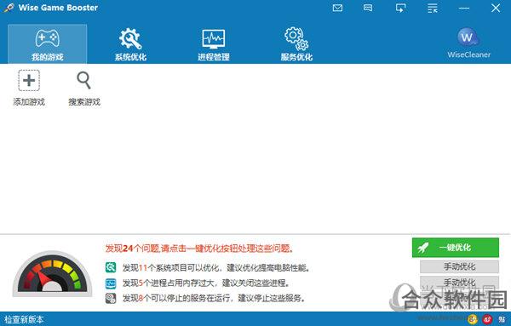Image resolution: width=511 pixels, height=326 pixels.
Task: Click the 发现24个问题 warning text
Action: click(199, 249)
